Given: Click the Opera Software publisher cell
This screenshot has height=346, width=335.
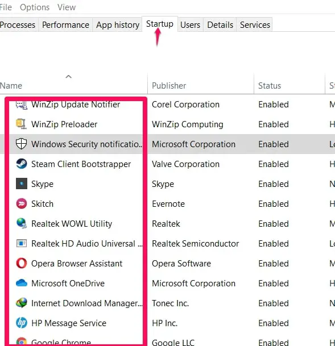Looking at the screenshot, I should point(181,264).
